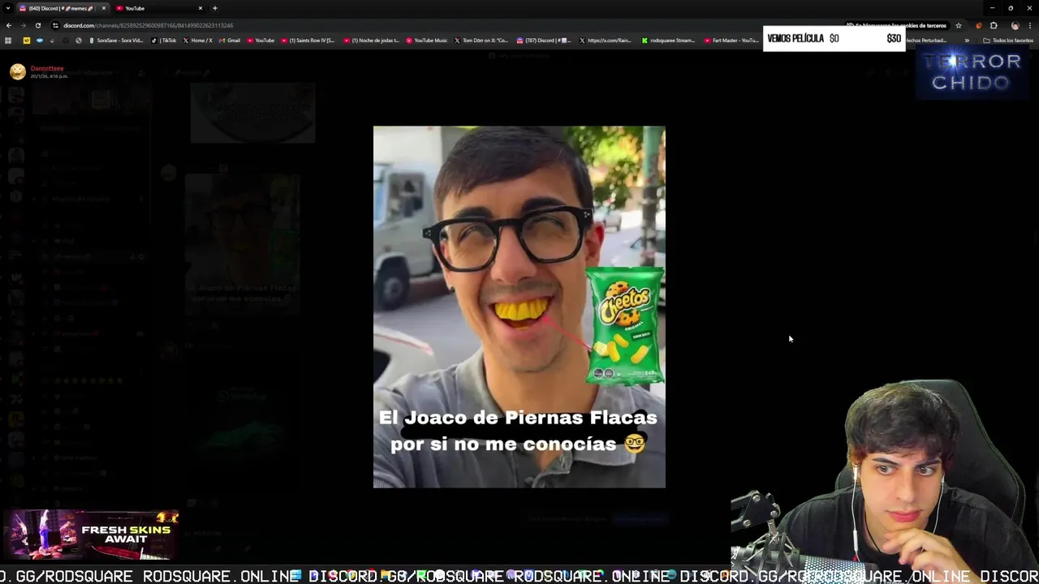Click the Dannottere user avatar
1039x584 pixels.
click(x=17, y=71)
